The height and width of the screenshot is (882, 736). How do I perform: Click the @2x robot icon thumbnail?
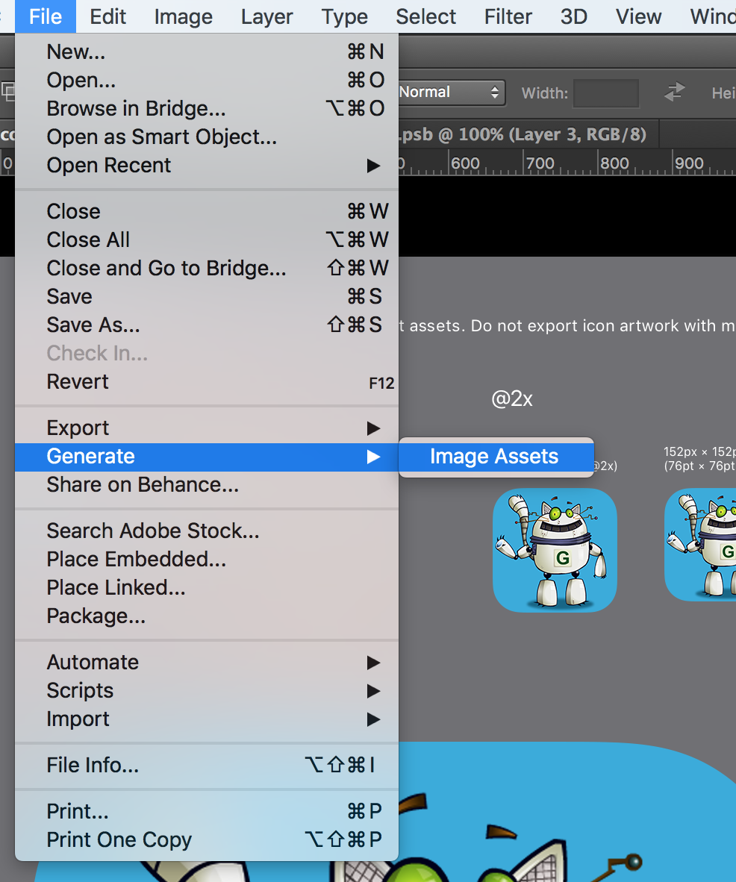coord(555,550)
